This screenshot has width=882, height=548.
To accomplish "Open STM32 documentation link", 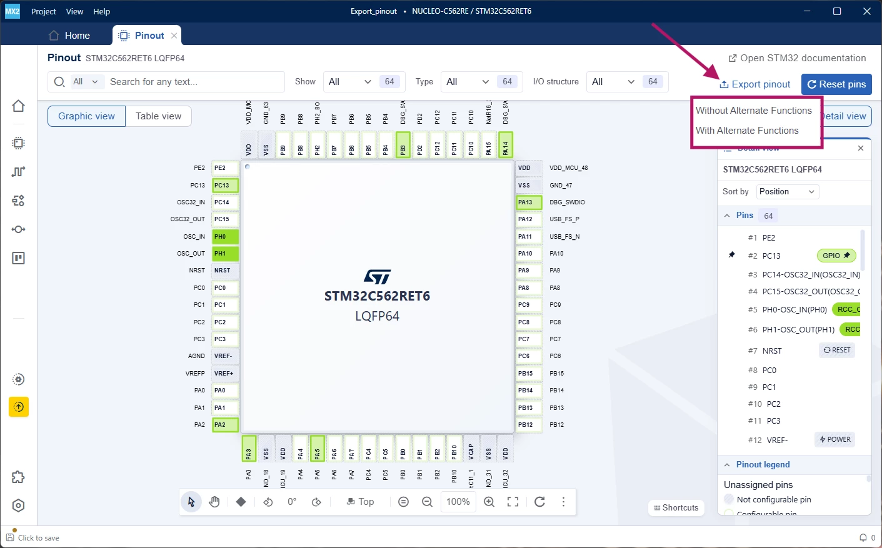I will click(x=797, y=58).
